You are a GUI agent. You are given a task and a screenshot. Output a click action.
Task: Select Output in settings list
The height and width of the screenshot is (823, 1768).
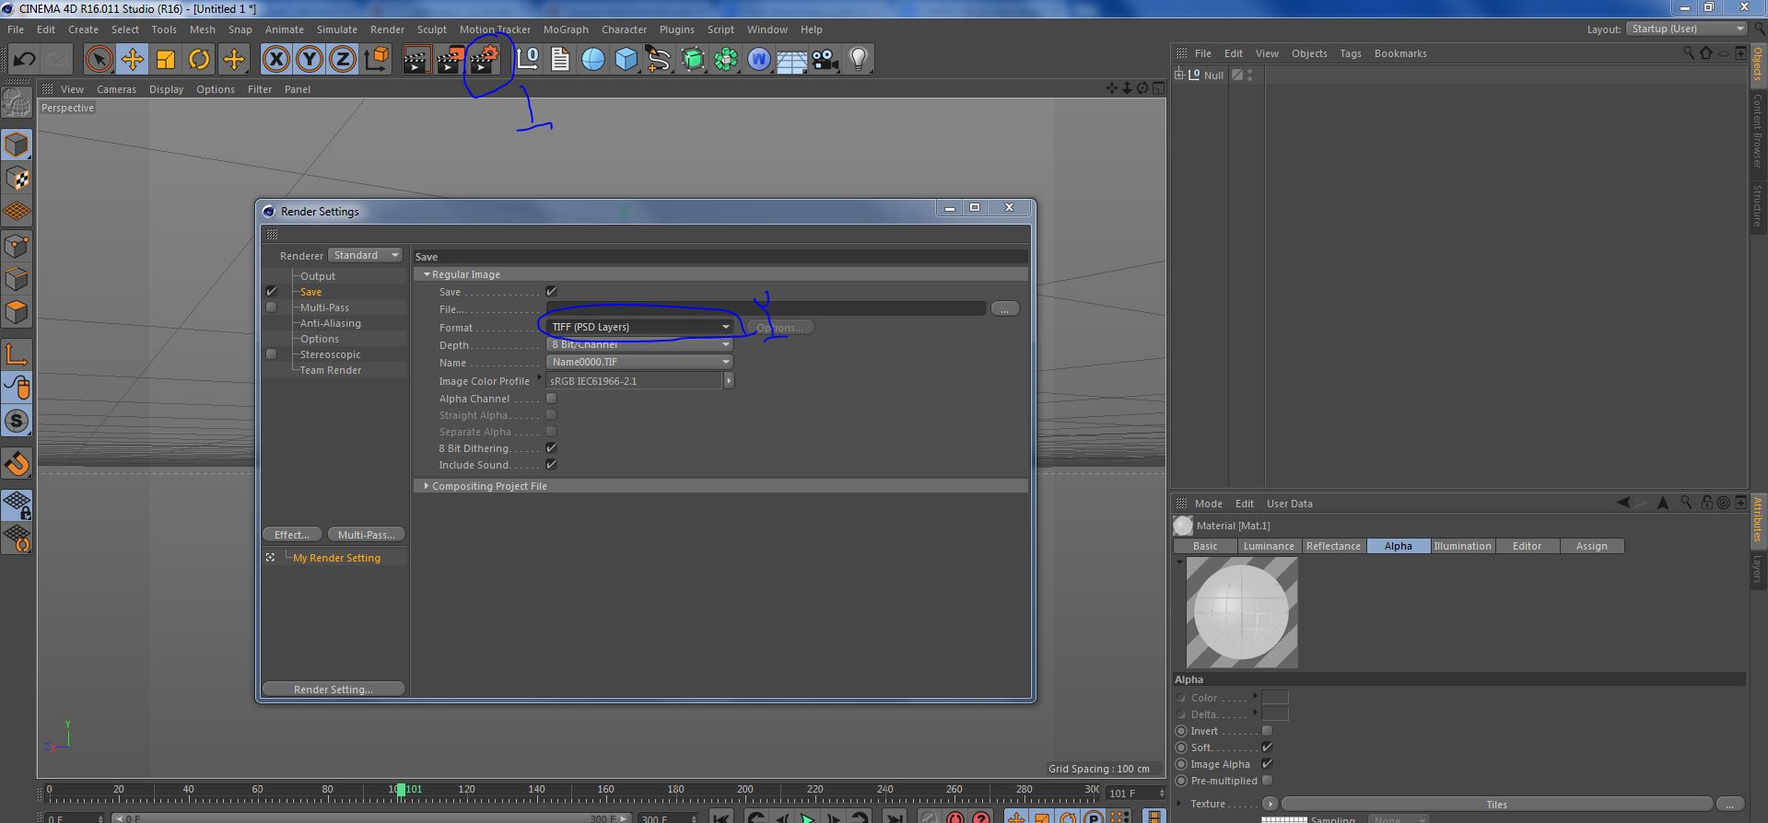(x=318, y=276)
